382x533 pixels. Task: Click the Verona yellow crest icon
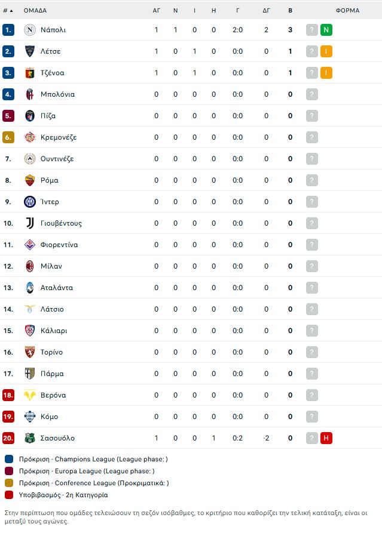pyautogui.click(x=30, y=395)
